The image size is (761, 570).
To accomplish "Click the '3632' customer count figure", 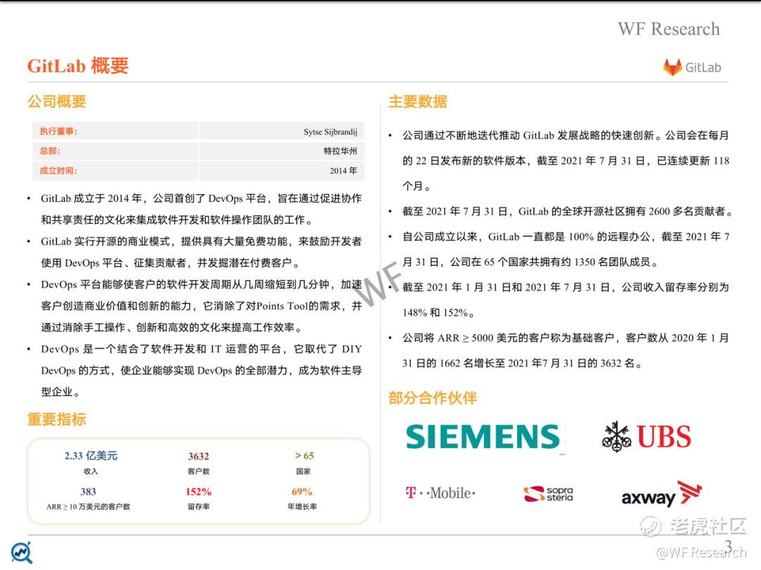I will (x=199, y=456).
